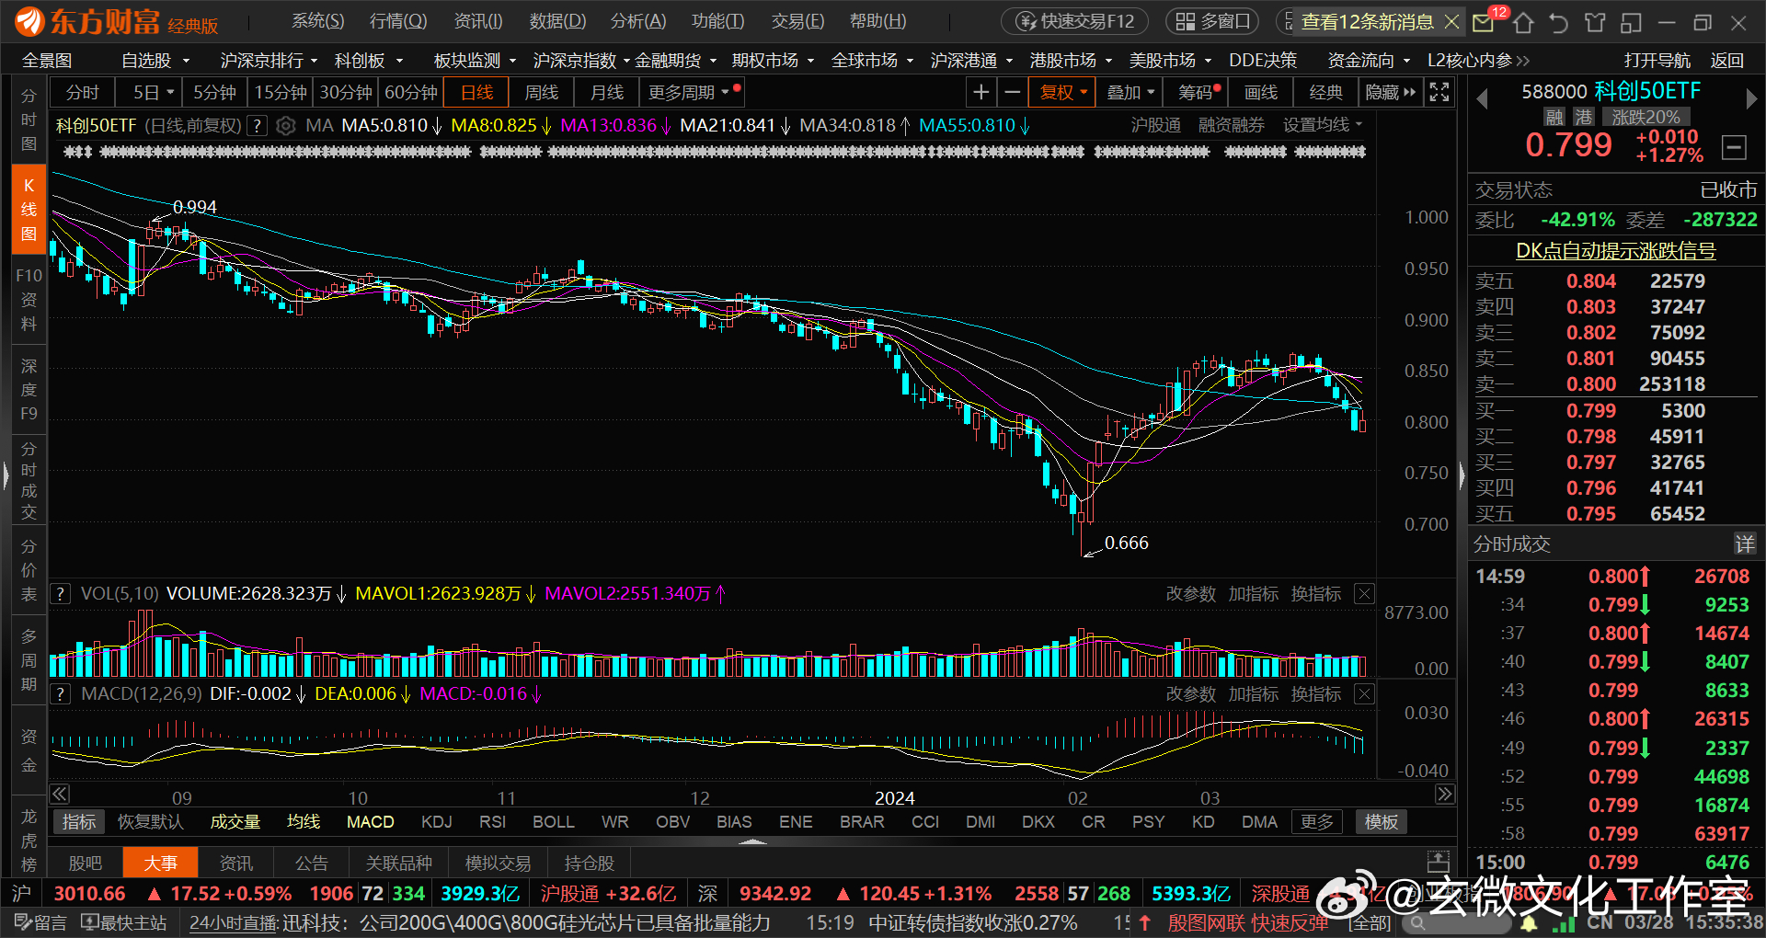Toggle KDJ indicator

[x=437, y=821]
